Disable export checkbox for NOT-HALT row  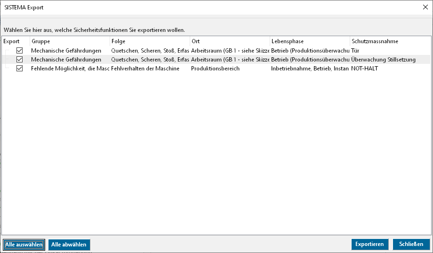20,69
